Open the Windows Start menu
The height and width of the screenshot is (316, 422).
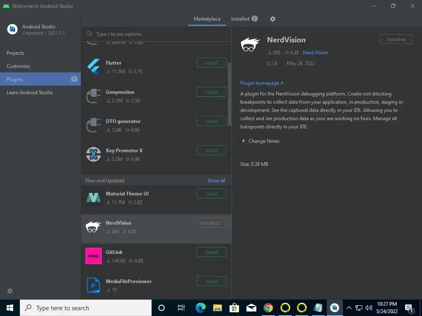click(x=10, y=308)
